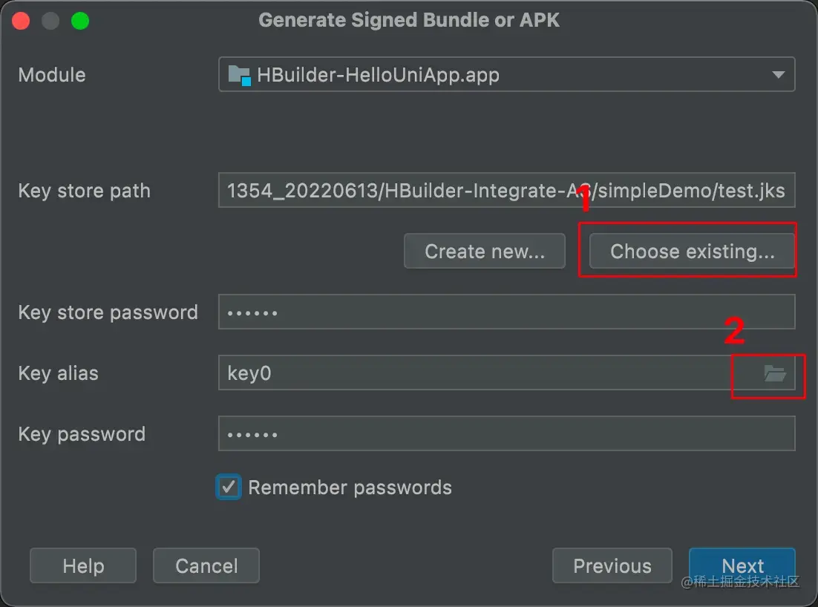Screen dimensions: 818x607
Task: Focus the Key store path field
Action: (506, 191)
